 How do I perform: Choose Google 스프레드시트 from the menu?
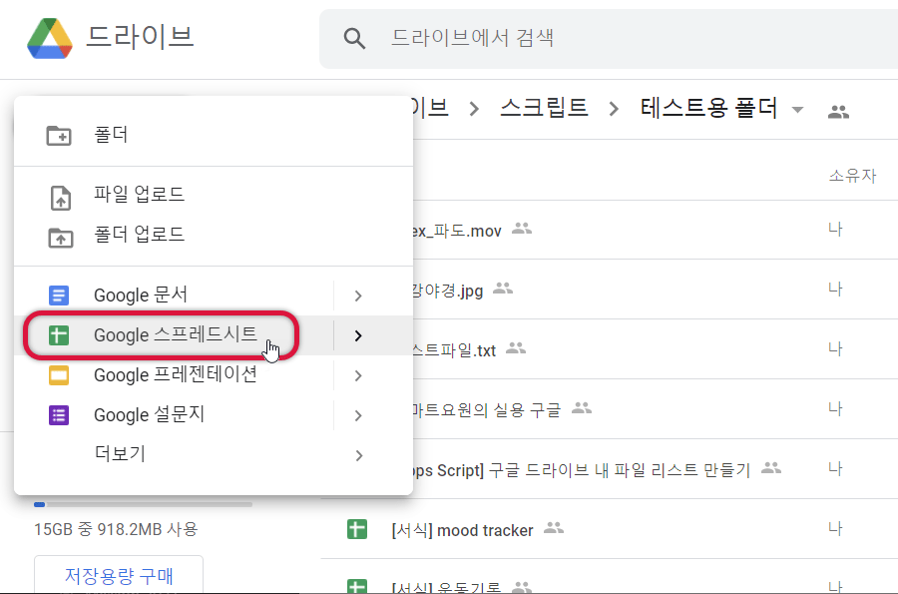(175, 334)
